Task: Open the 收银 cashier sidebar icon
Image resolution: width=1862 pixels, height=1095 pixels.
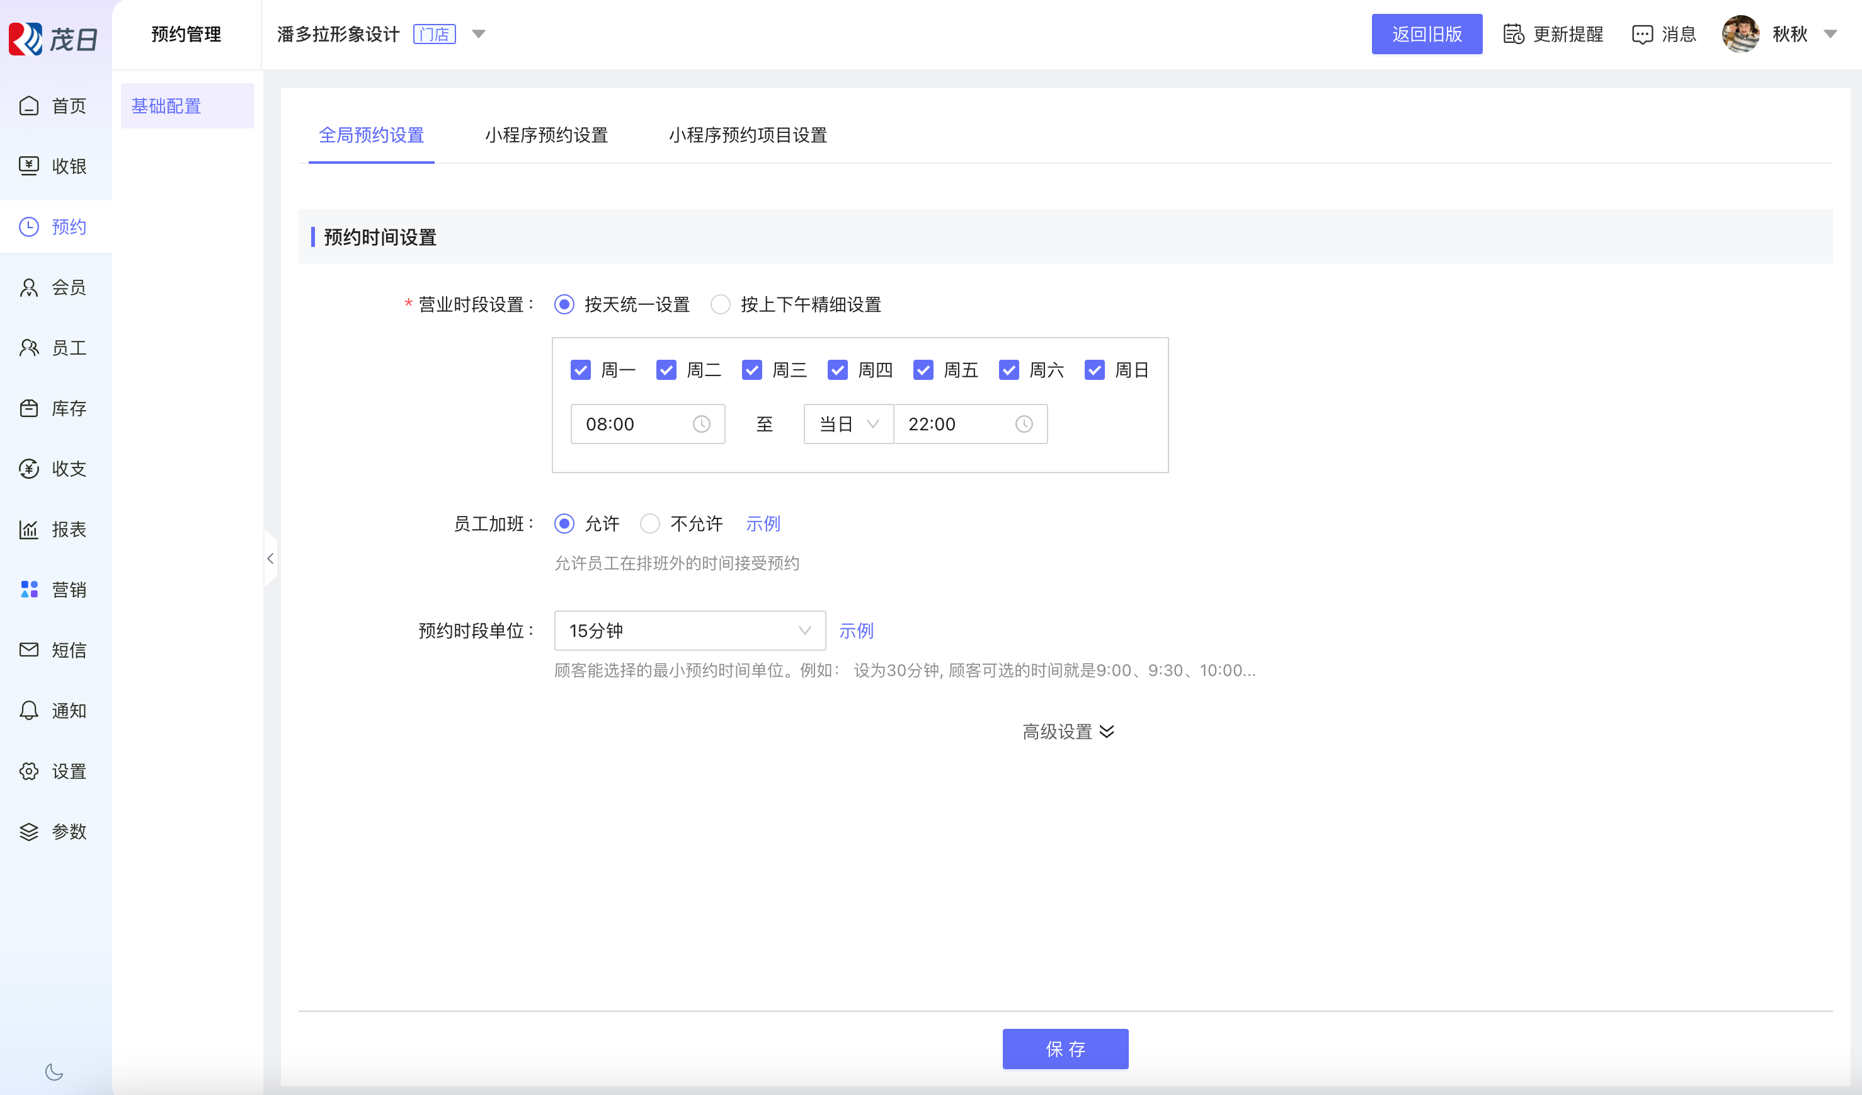Action: [29, 166]
